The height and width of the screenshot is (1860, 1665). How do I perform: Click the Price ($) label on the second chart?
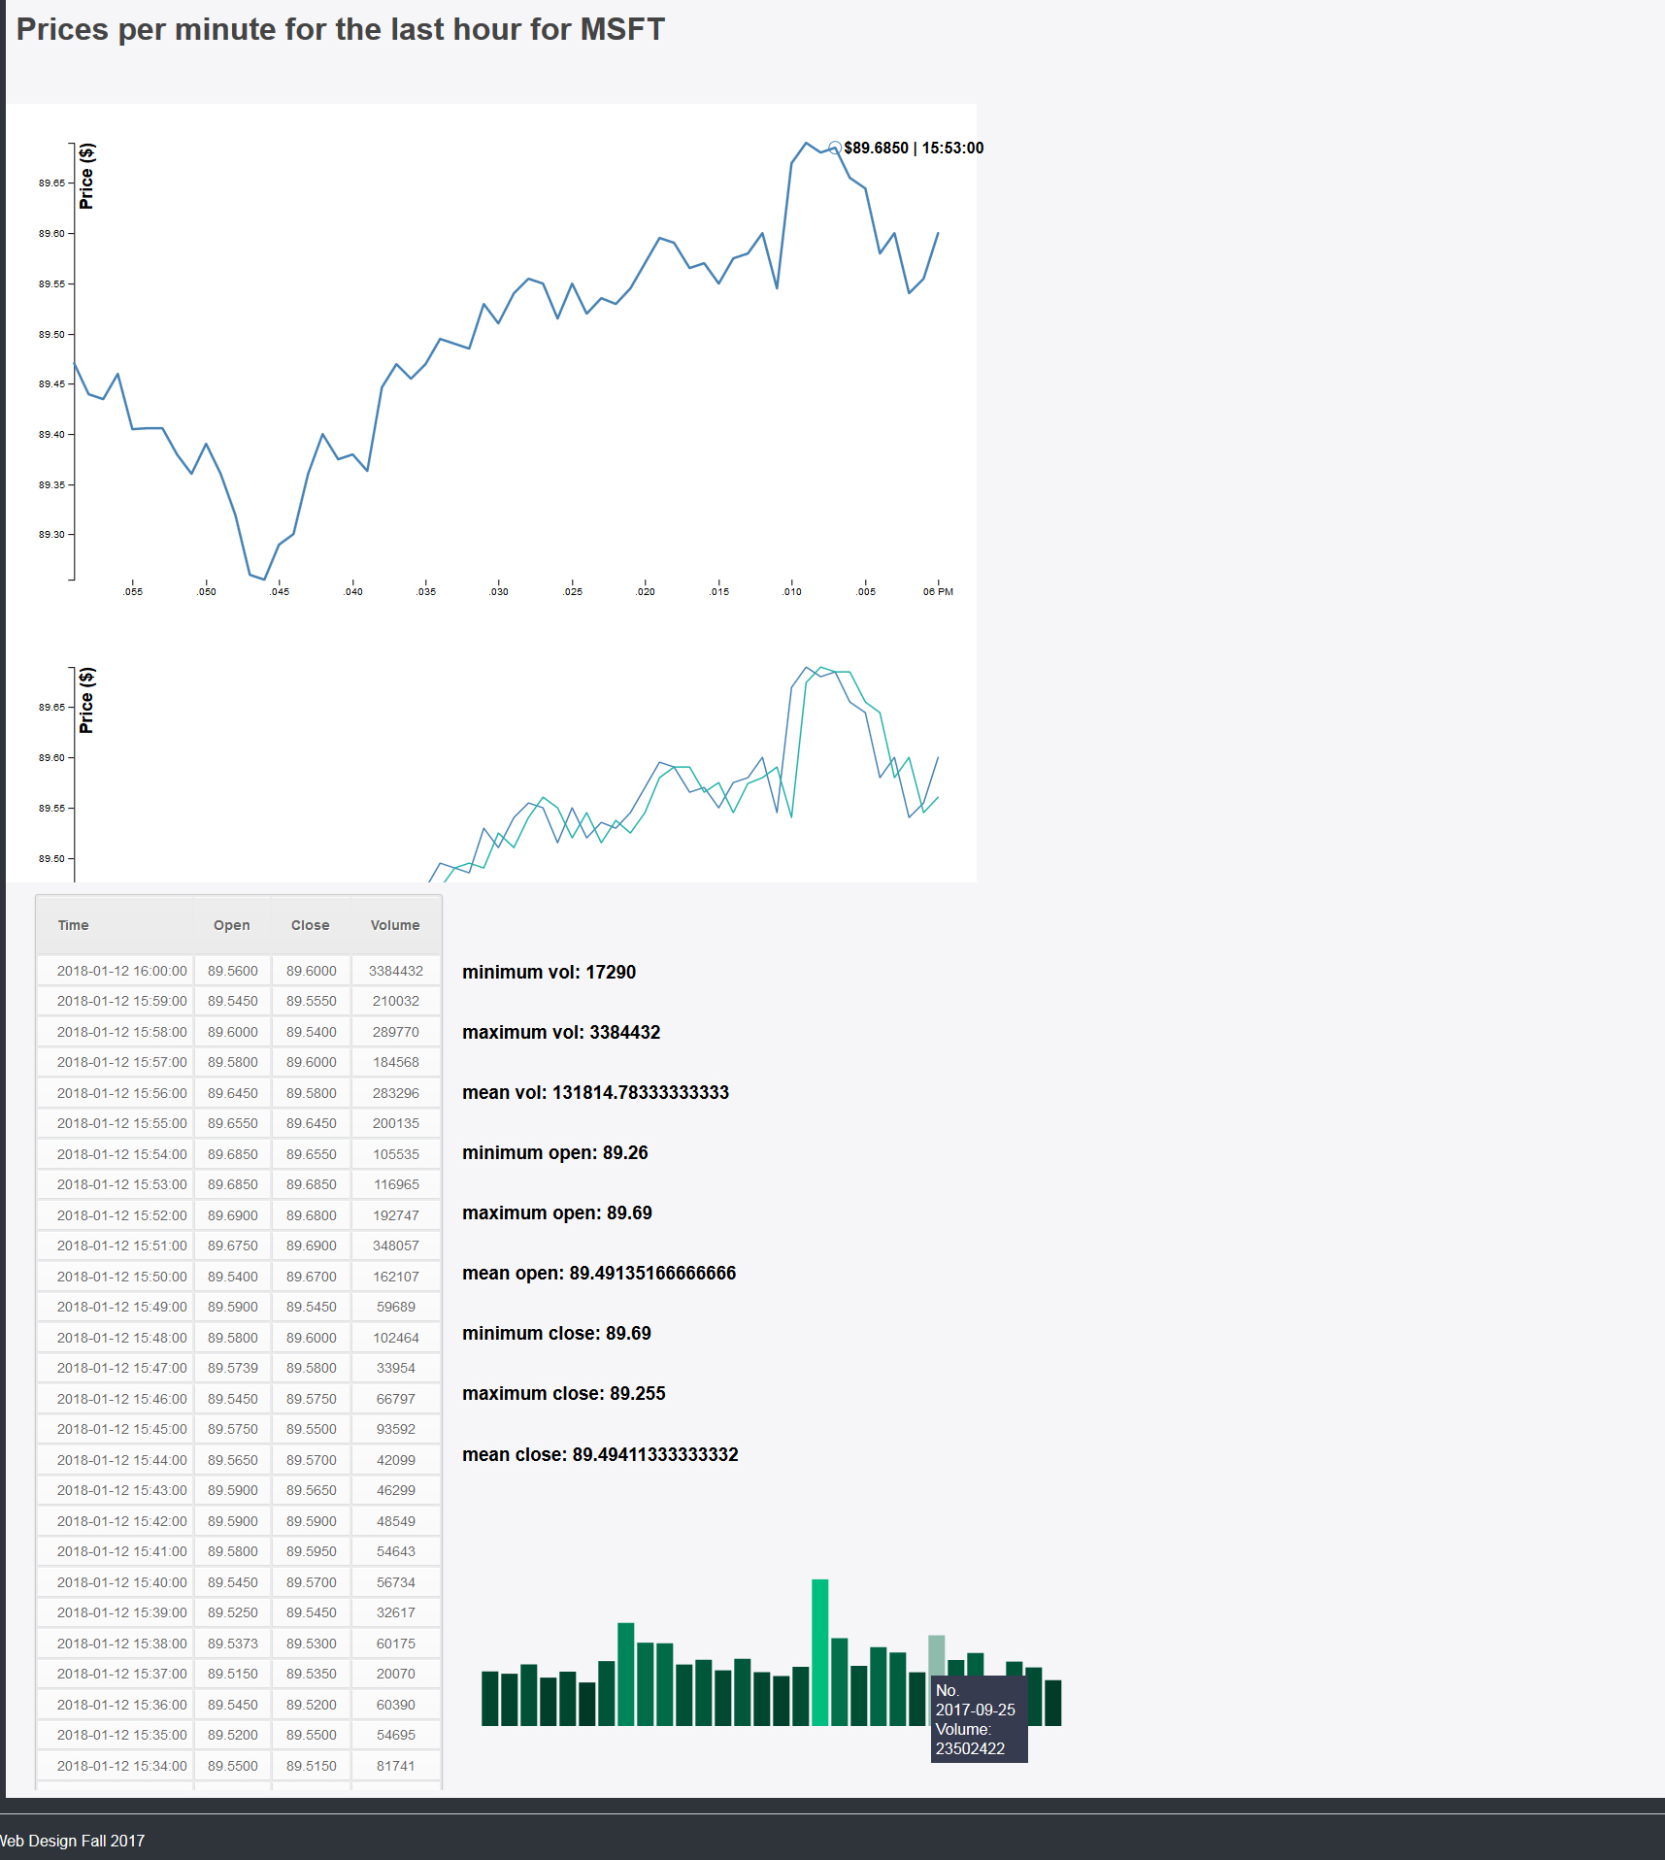tap(86, 700)
